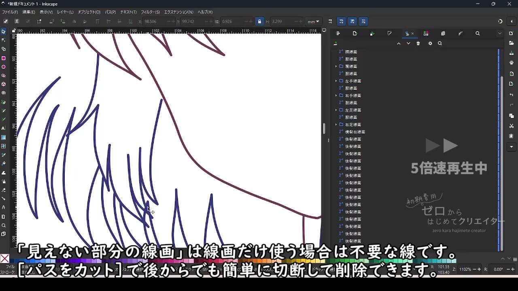Click the no-color X swatch in palette
Viewport: 518px width, 291px height.
pos(5,259)
